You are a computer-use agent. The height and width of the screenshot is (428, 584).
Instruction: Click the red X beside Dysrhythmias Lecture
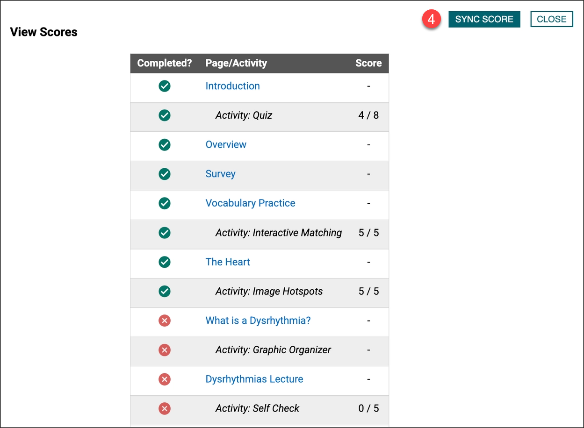click(x=164, y=379)
